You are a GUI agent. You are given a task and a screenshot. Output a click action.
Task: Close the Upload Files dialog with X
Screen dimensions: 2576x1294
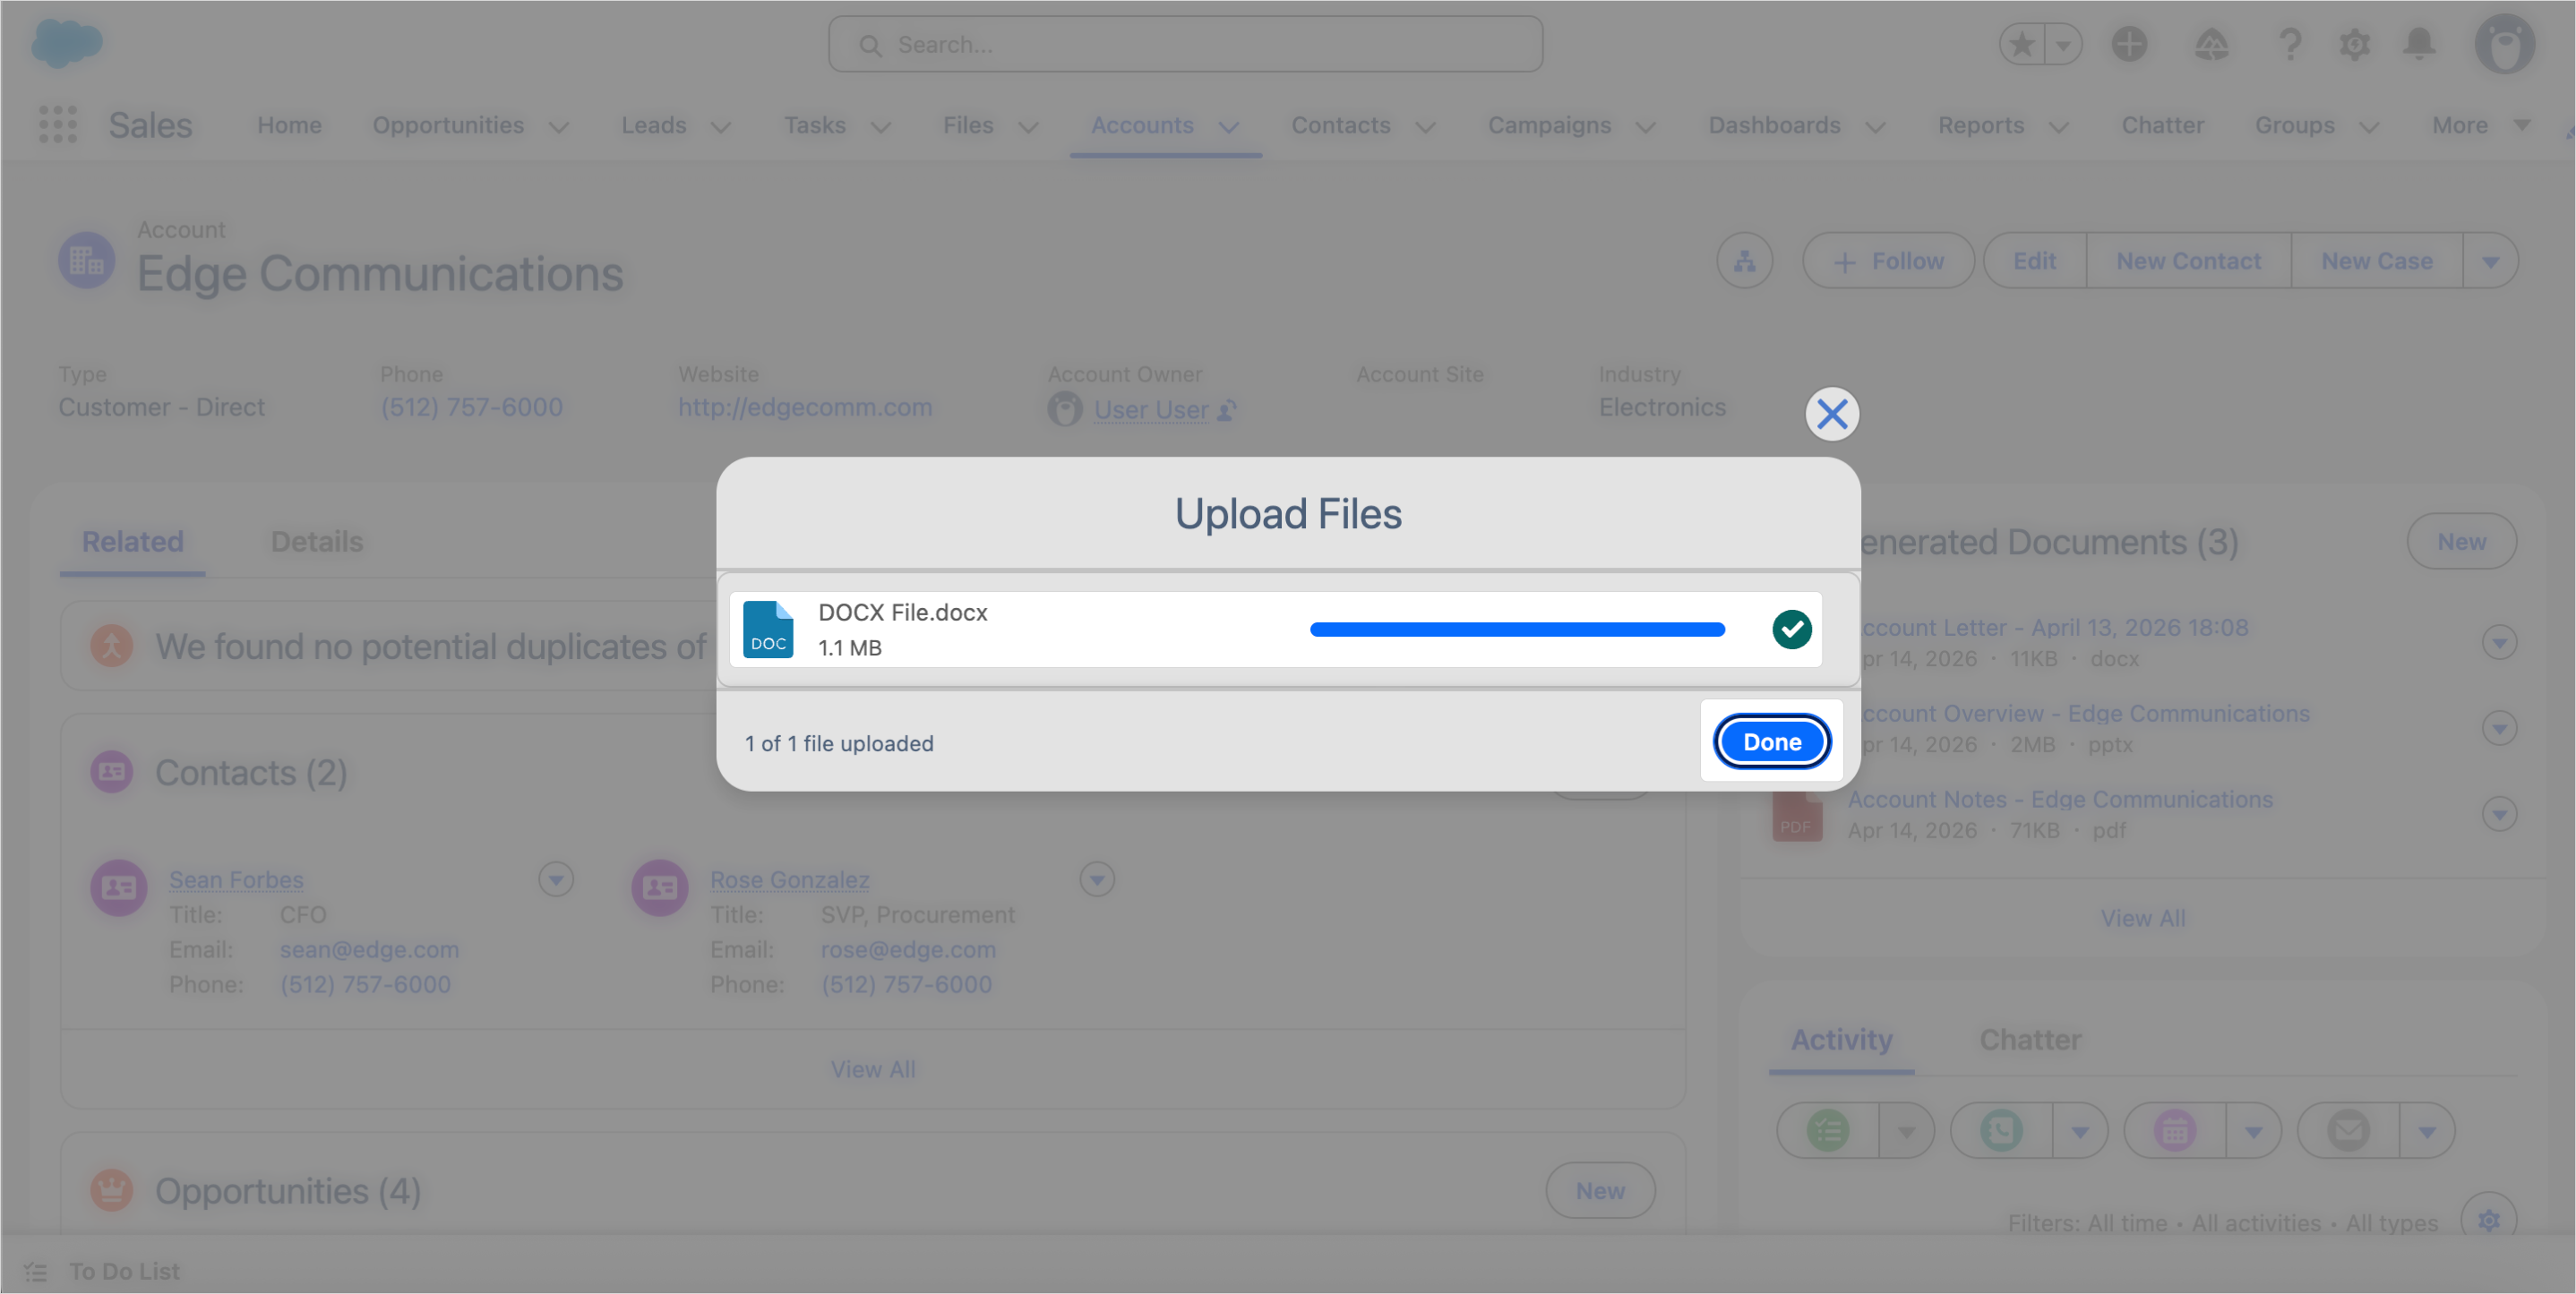coord(1832,414)
